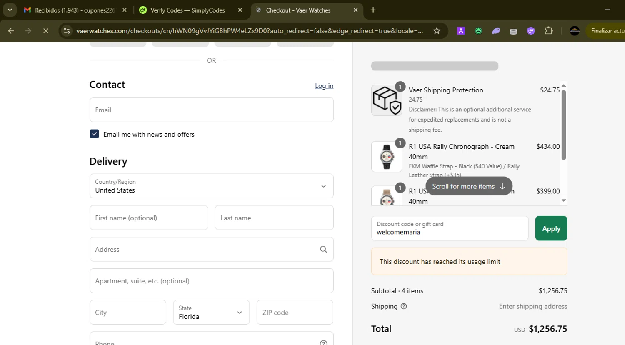Click the $399.00 watch thumbnail

387,196
